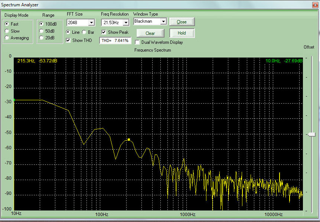Select Averaging display mode
This screenshot has width=320, height=222.
click(x=7, y=38)
